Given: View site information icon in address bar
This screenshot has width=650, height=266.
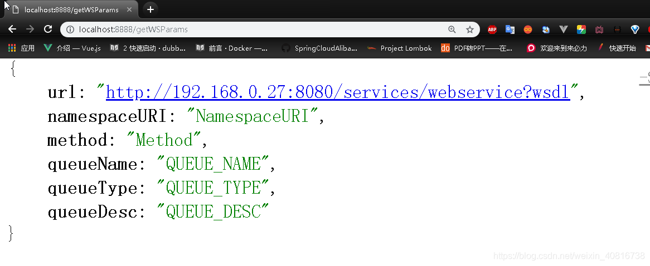Looking at the screenshot, I should [x=70, y=29].
